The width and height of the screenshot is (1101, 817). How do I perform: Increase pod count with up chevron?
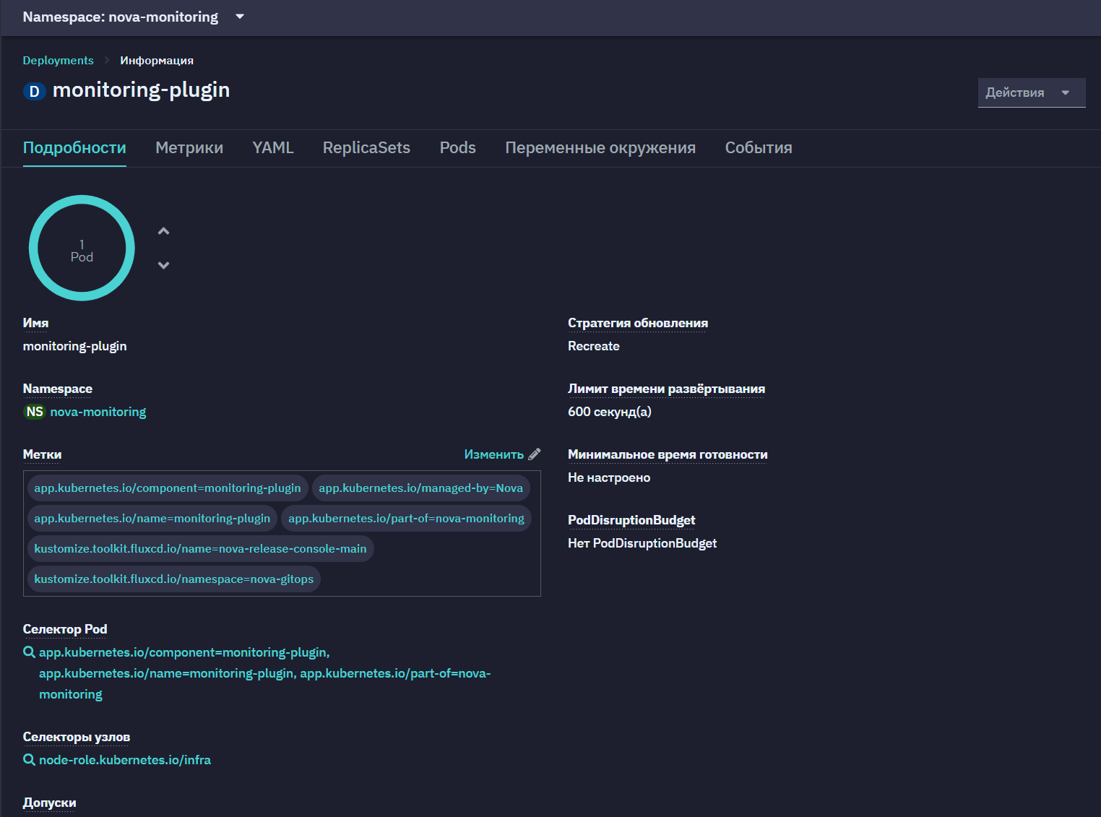pos(164,231)
